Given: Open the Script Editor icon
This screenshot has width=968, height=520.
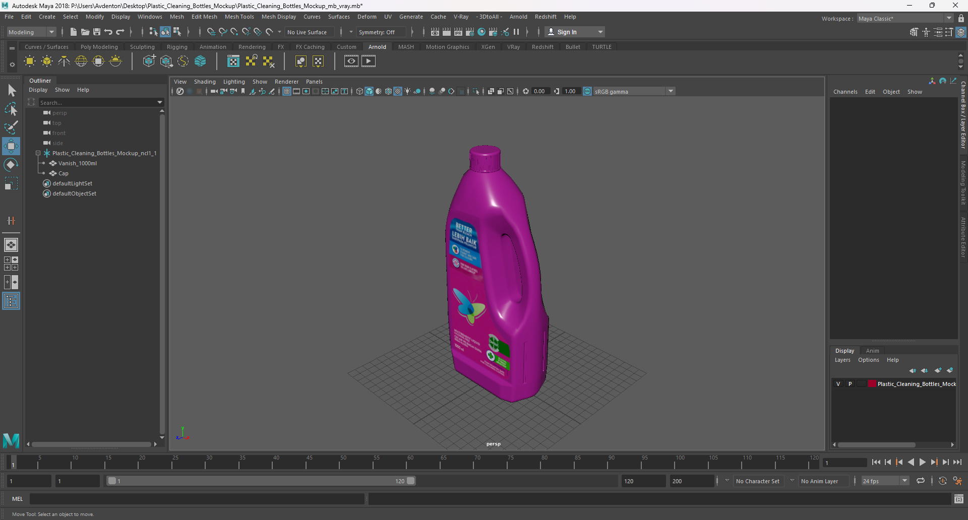Looking at the screenshot, I should click(x=959, y=499).
